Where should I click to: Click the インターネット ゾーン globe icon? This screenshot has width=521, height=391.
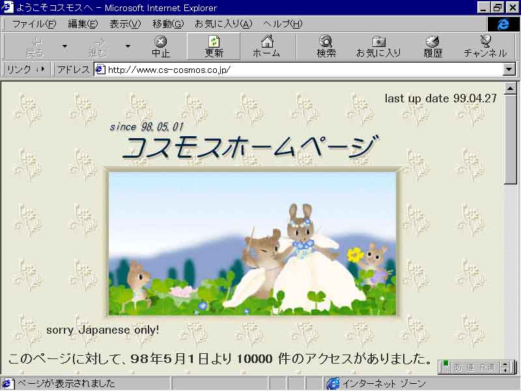click(x=333, y=383)
